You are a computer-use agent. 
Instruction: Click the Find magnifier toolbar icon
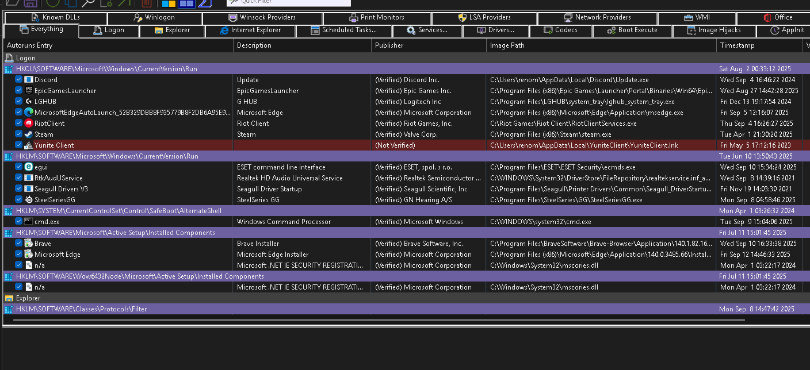(x=88, y=3)
